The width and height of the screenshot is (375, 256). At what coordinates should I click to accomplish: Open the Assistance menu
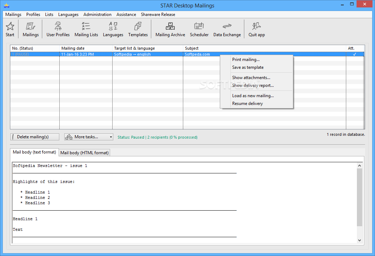tap(126, 15)
